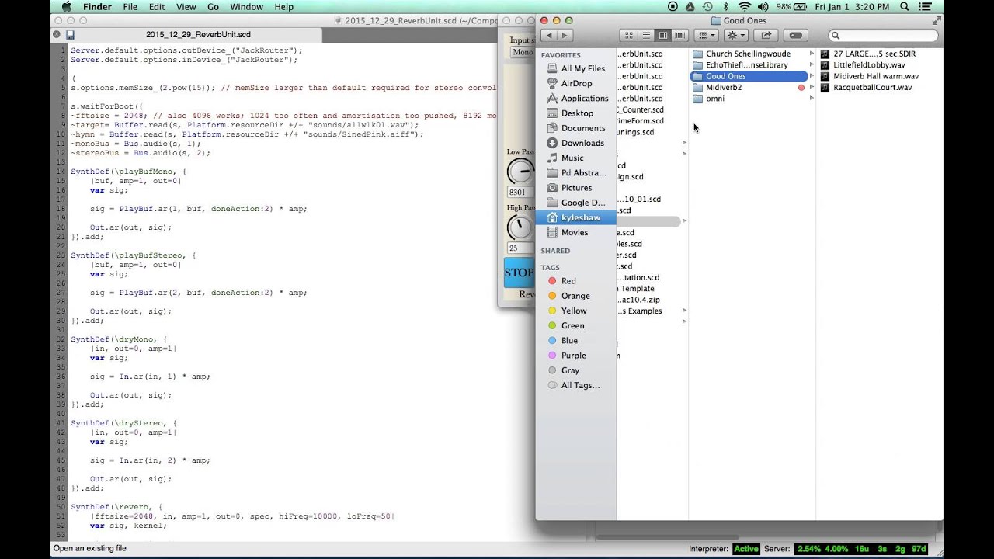Filter by the Orange tag

tap(575, 296)
